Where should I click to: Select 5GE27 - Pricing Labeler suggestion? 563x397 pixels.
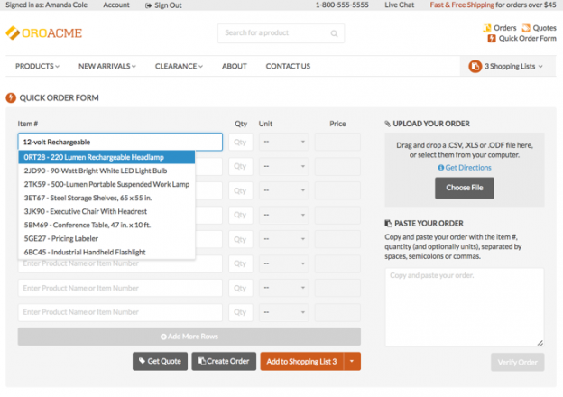(106, 239)
